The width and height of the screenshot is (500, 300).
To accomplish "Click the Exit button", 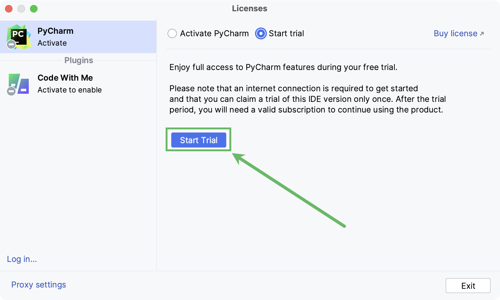I will click(x=468, y=286).
